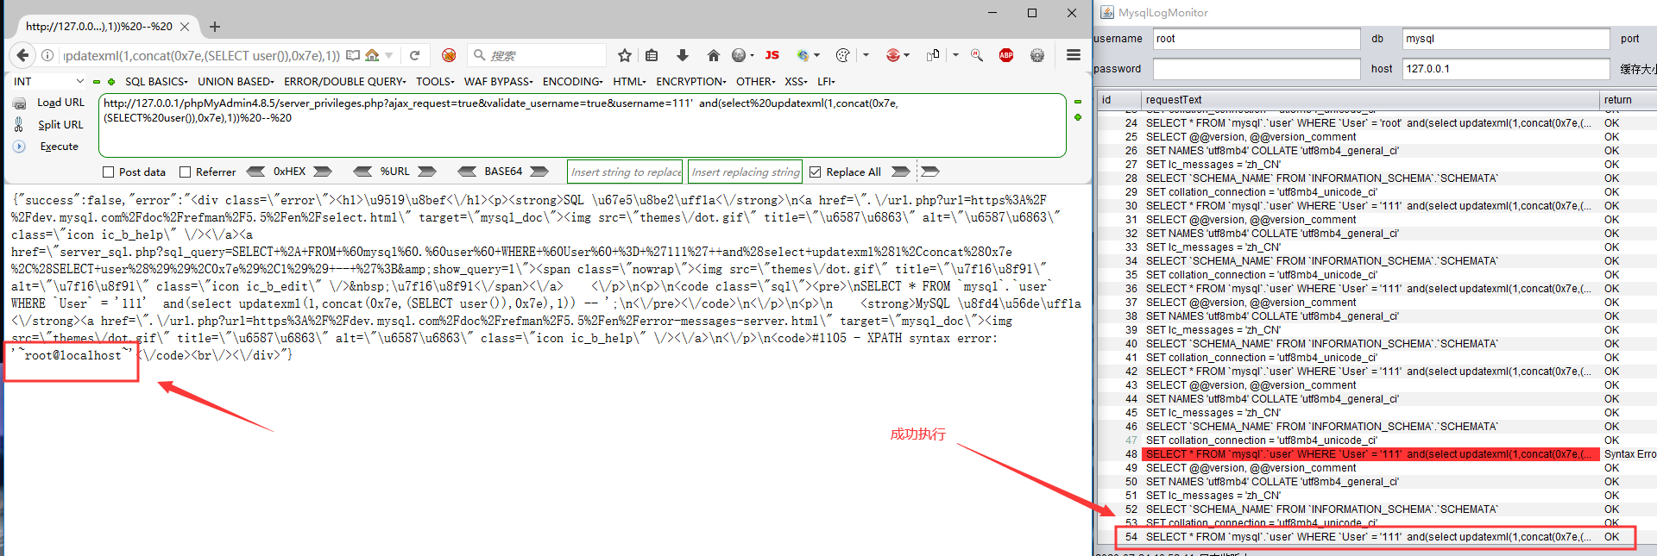The image size is (1657, 556).
Task: Click the Execute play icon in HackBar
Action: click(x=19, y=147)
